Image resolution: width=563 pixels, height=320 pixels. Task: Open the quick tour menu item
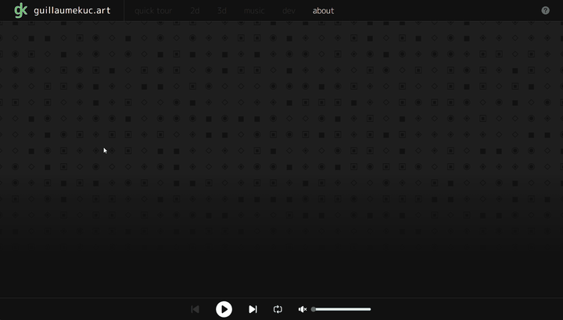[x=152, y=11]
